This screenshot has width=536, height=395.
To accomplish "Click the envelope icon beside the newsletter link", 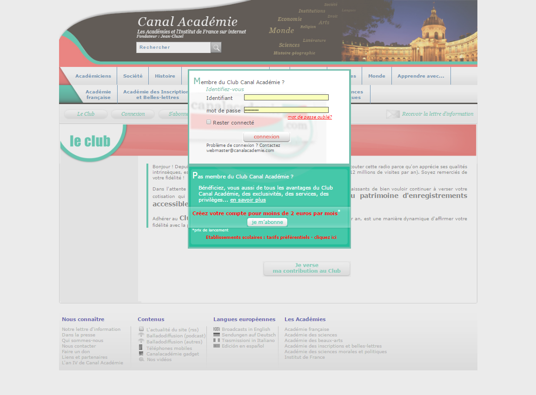I will point(393,114).
